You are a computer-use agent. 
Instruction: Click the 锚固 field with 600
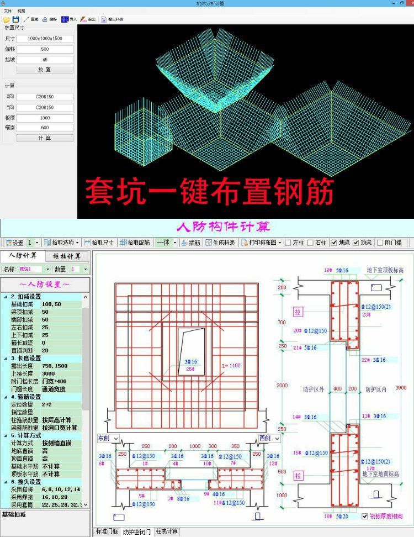45,128
